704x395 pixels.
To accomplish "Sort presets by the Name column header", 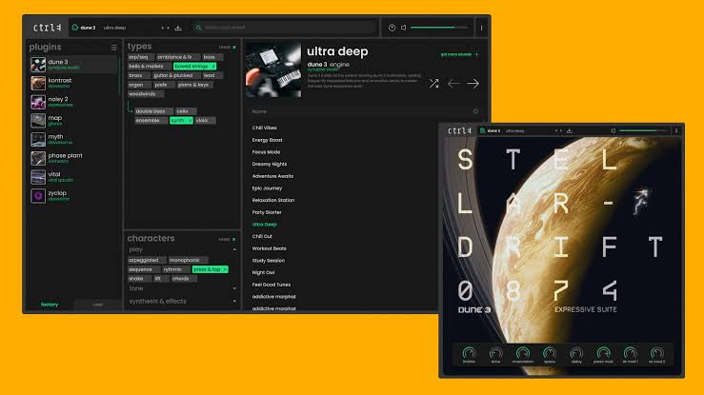I will tap(259, 111).
